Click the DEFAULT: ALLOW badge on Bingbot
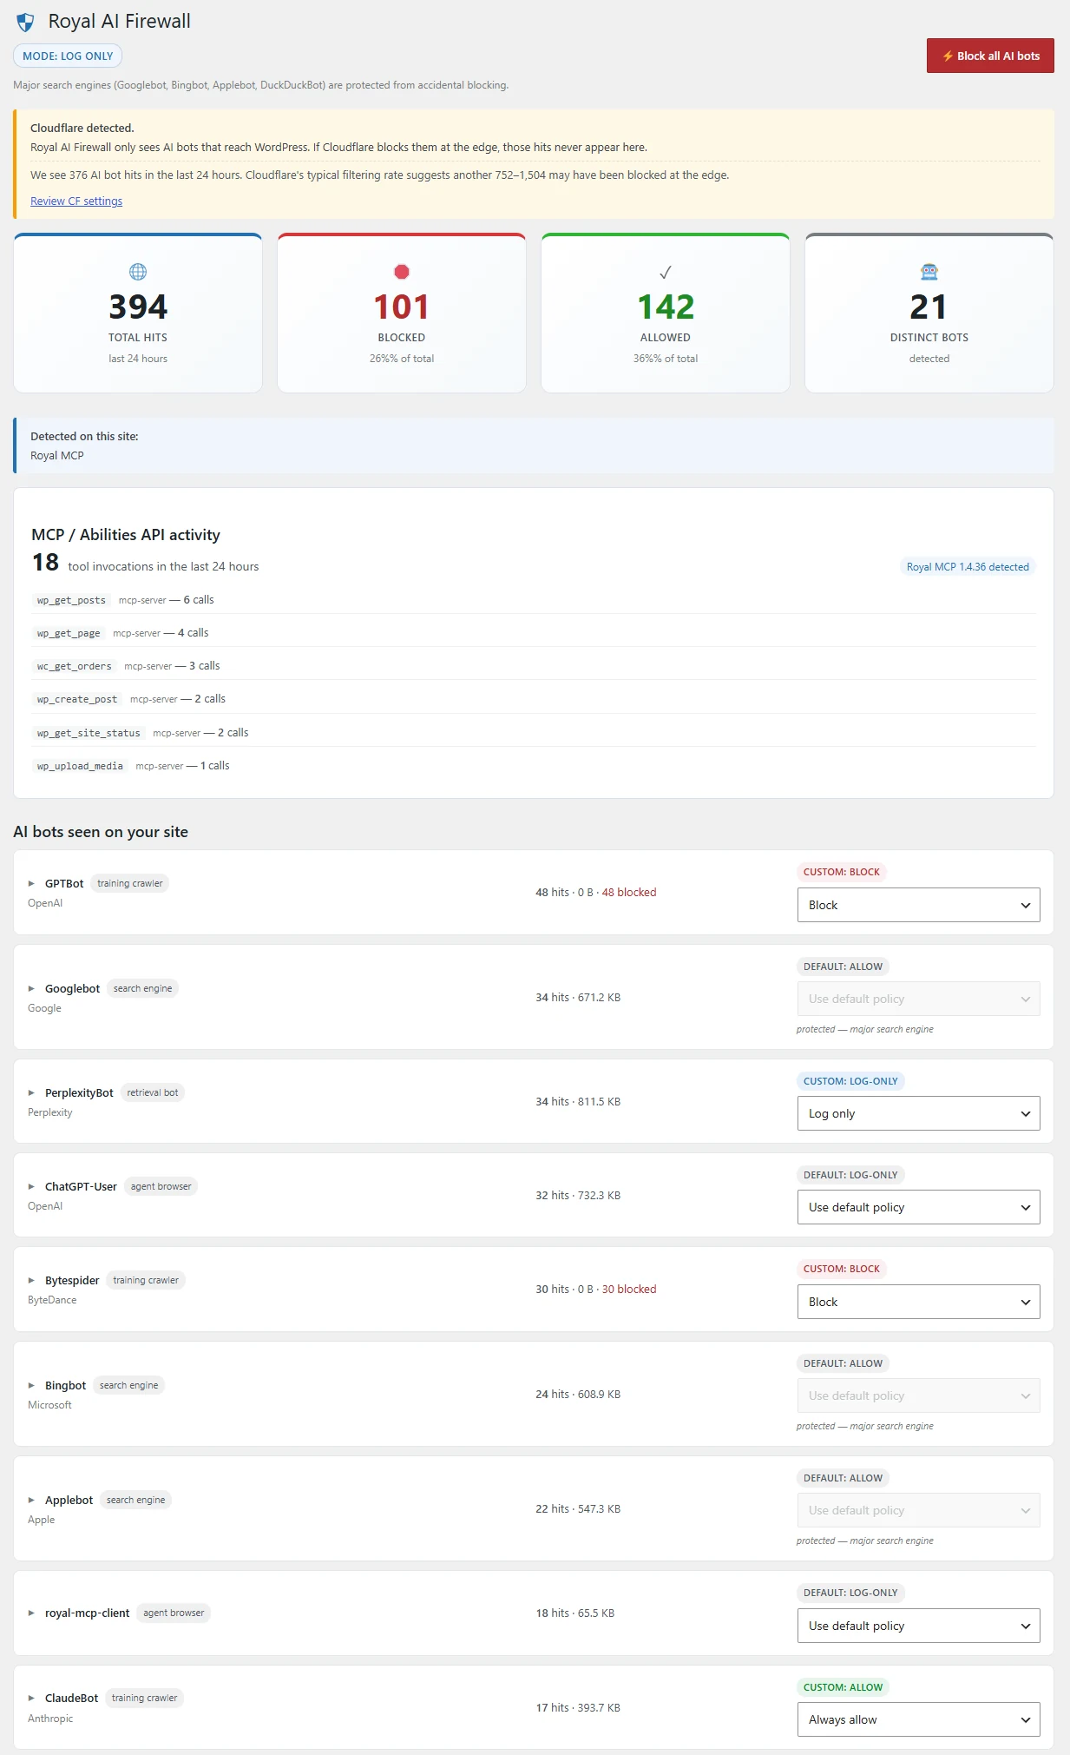 (843, 1363)
